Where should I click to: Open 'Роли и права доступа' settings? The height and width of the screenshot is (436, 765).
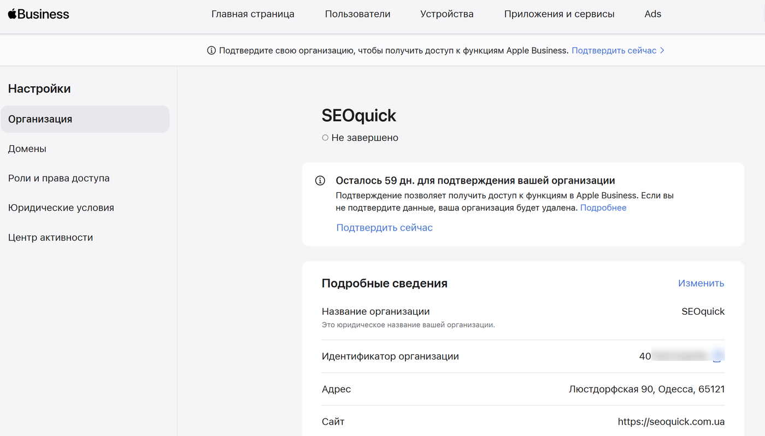coord(59,178)
